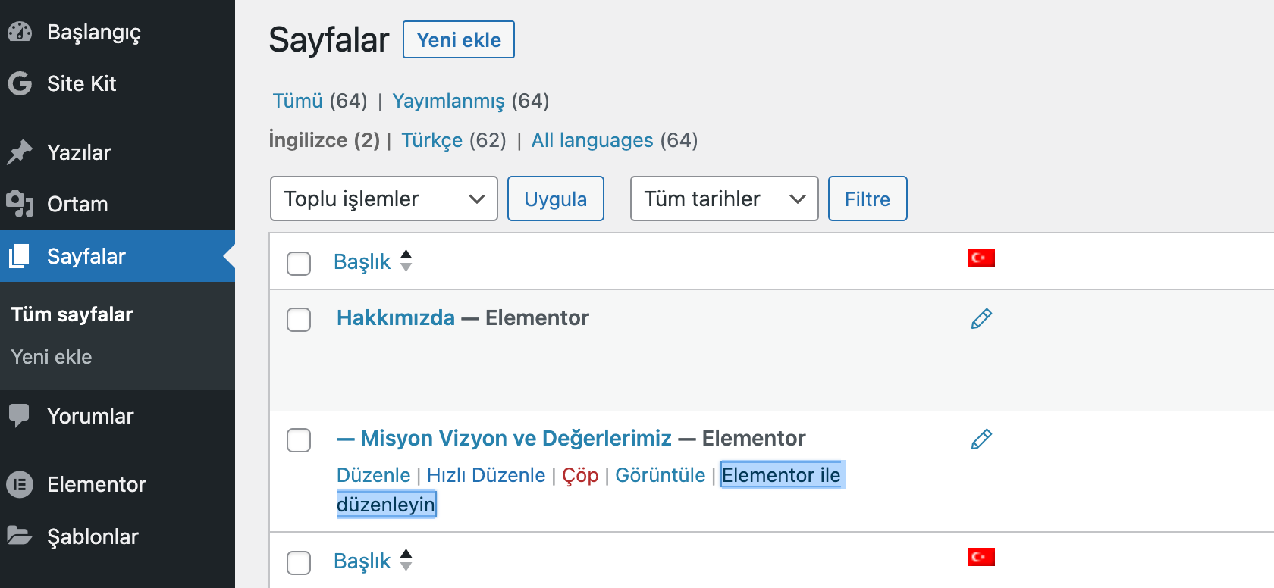Screen dimensions: 1274x588
Task: Move Misyon Vizyon page to Çöp
Action: [580, 475]
